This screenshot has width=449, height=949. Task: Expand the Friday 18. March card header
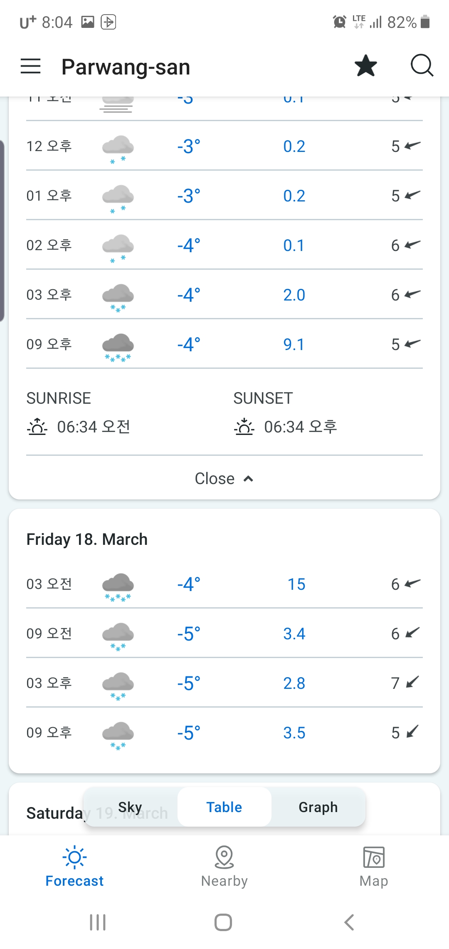pyautogui.click(x=87, y=539)
